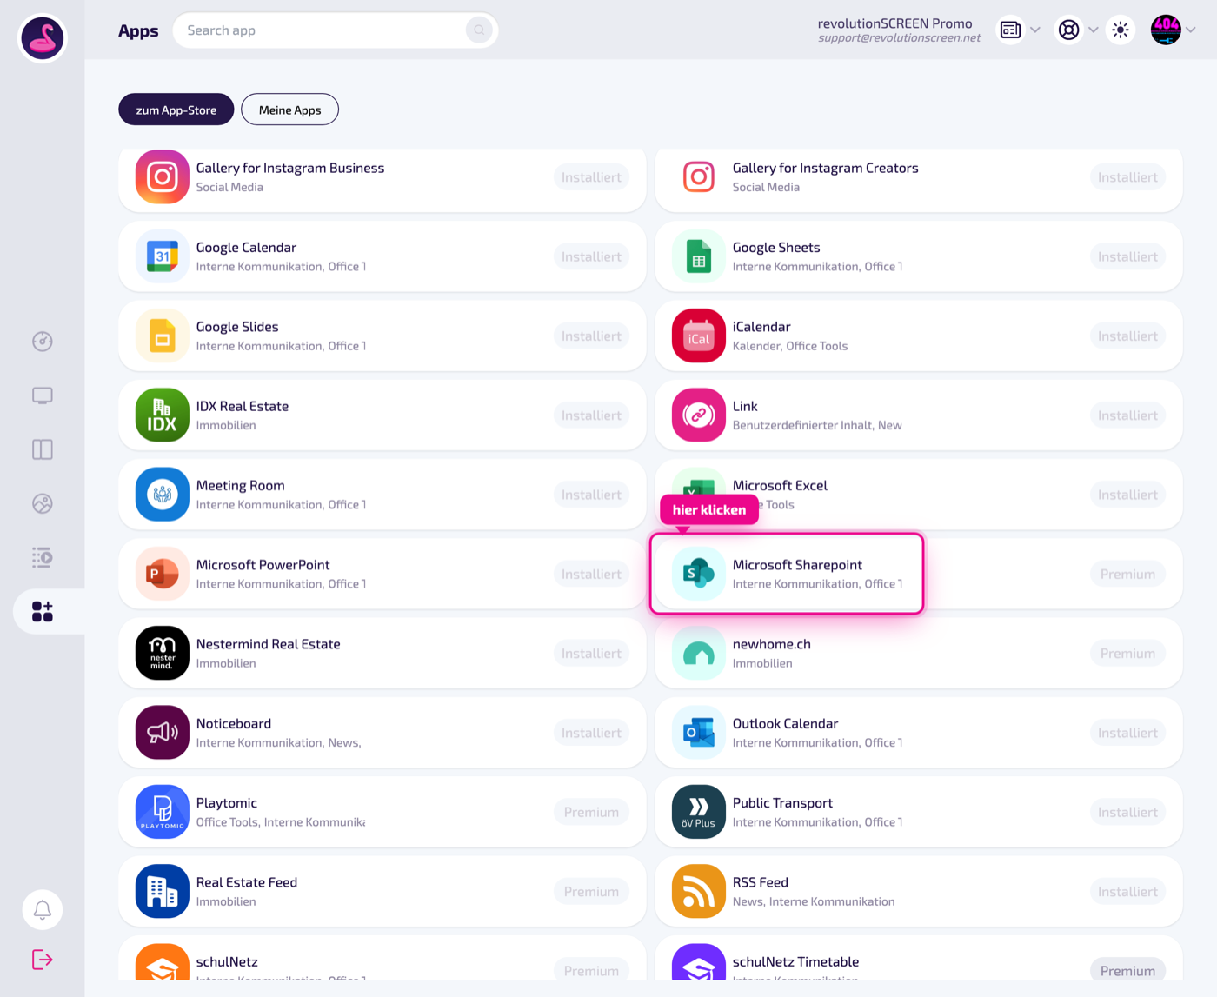Click the Microsoft Sharepoint icon
Image resolution: width=1217 pixels, height=997 pixels.
point(699,574)
